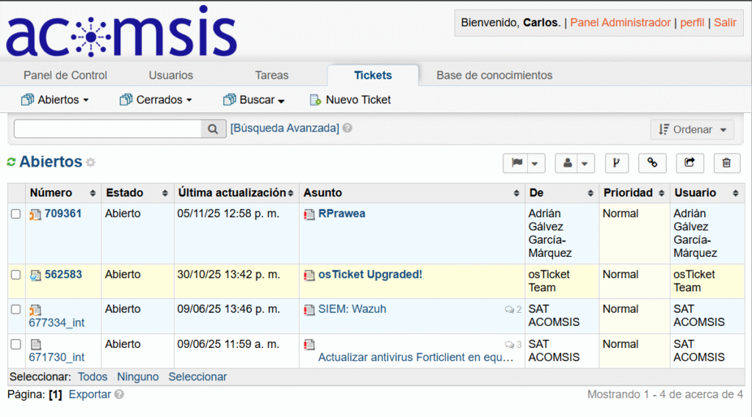Image resolution: width=752 pixels, height=417 pixels.
Task: Click the ticket search input field
Action: click(107, 129)
